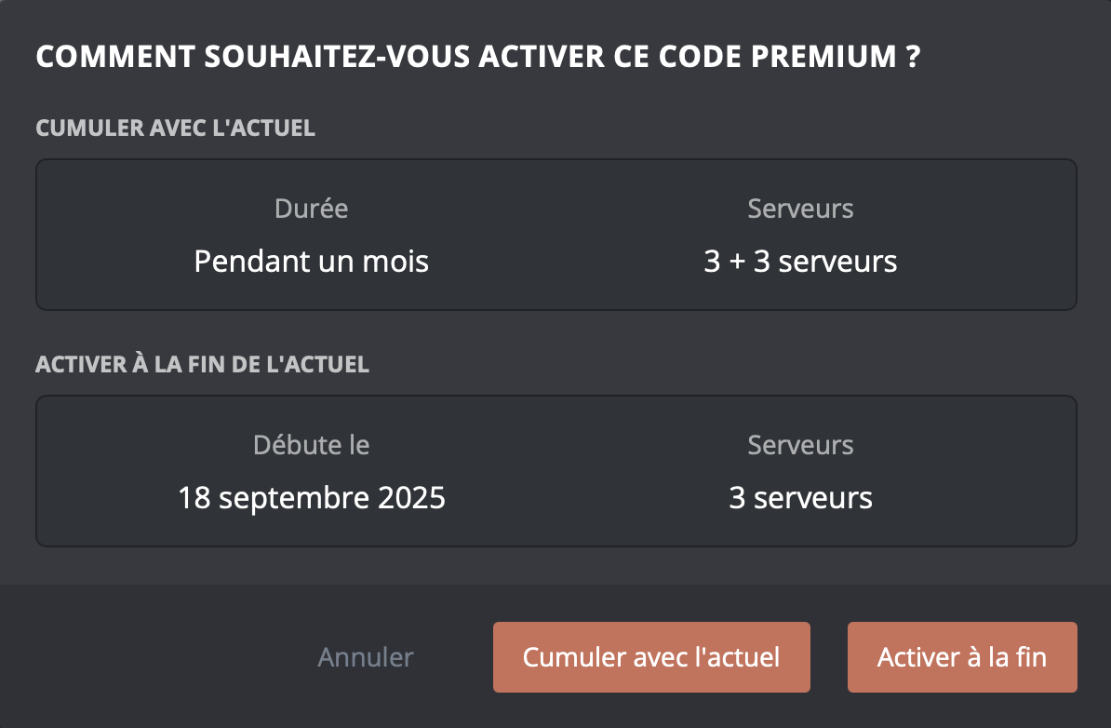Click the "Cumuler avec l'actuel" summary card
Image resolution: width=1111 pixels, height=728 pixels.
click(x=555, y=234)
